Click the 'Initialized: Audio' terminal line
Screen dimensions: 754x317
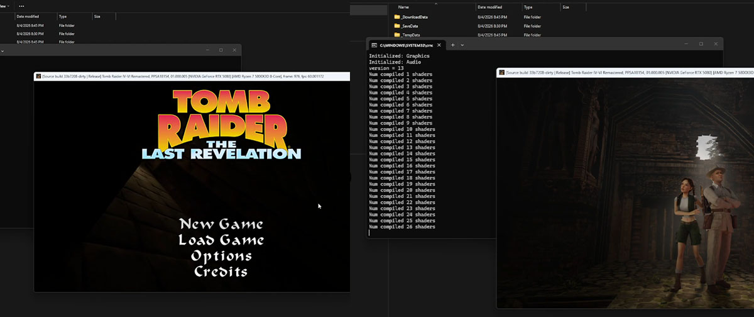[394, 62]
